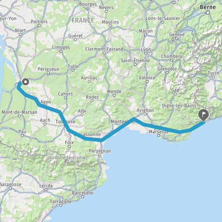Click the Barcelone city dot
This screenshot has width=222, height=222.
[83, 197]
